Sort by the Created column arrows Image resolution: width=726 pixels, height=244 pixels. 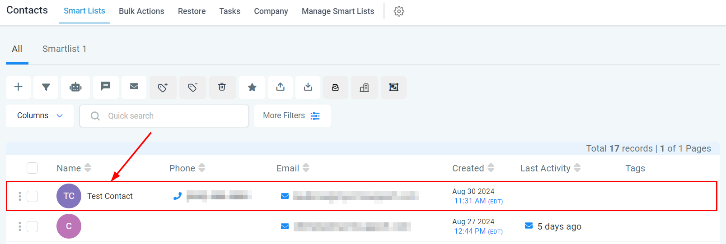(x=491, y=168)
